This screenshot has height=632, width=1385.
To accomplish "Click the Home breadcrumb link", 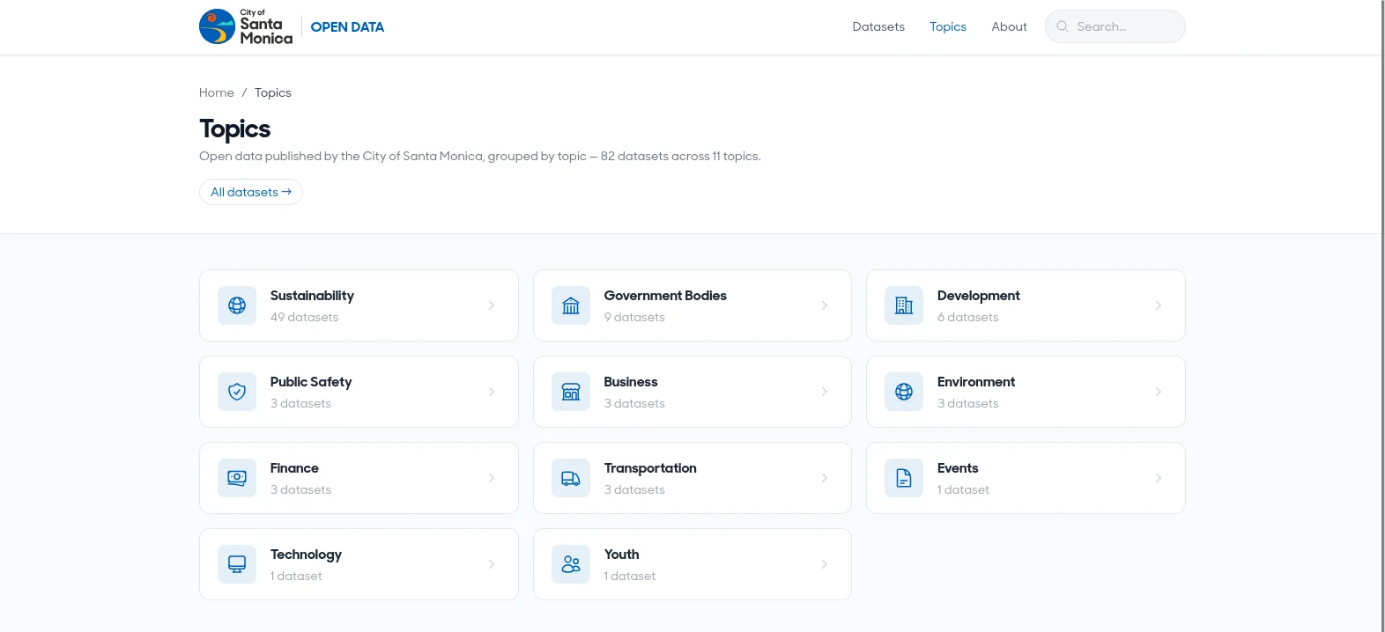I will coord(217,92).
